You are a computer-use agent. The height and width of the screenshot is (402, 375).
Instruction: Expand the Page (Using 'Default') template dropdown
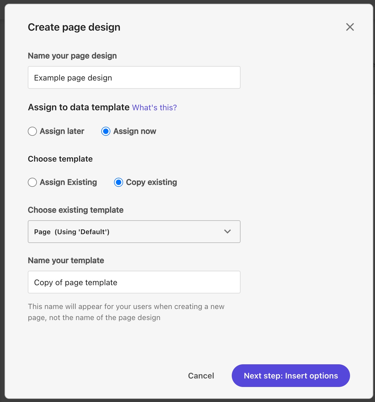click(x=134, y=231)
